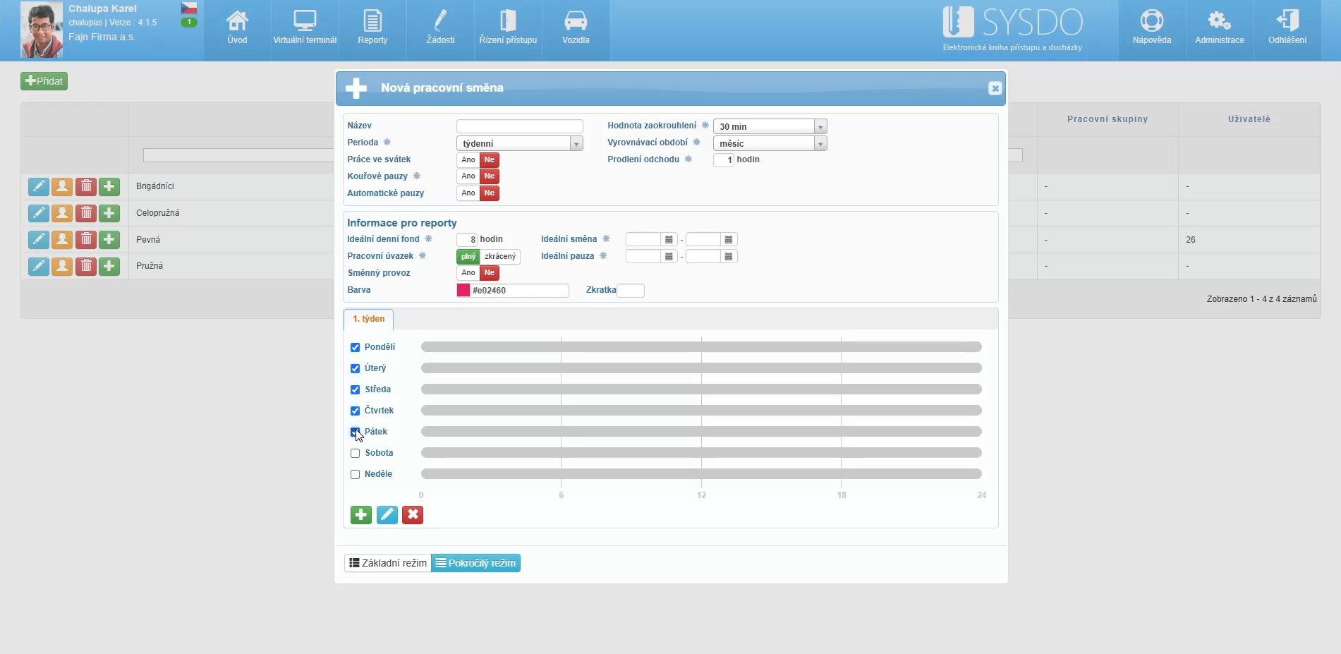Uncheck the Pondělí checkbox

[x=356, y=348]
